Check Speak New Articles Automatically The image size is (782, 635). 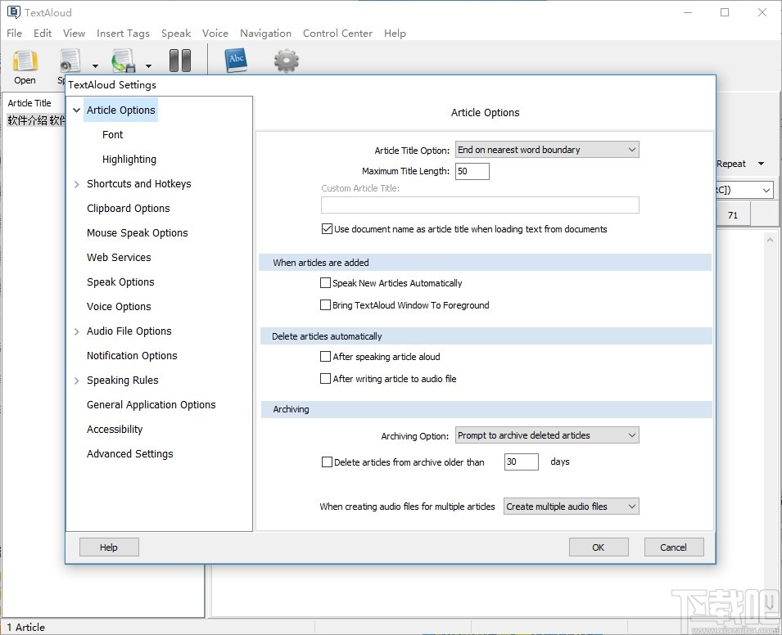(x=325, y=282)
